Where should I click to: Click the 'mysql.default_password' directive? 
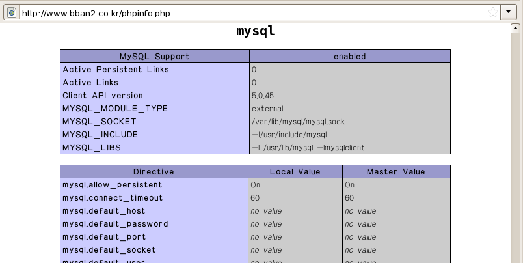[115, 224]
